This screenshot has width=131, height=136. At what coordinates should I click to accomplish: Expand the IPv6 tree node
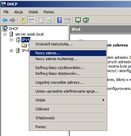tap(11, 51)
